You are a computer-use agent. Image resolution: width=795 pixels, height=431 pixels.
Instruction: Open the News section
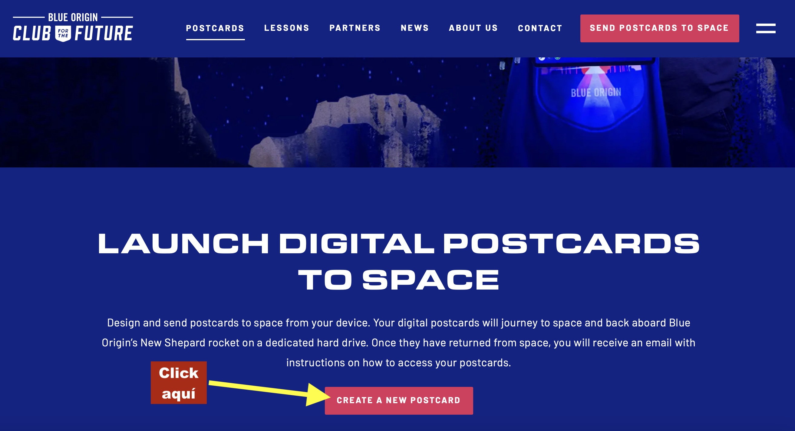pyautogui.click(x=415, y=28)
